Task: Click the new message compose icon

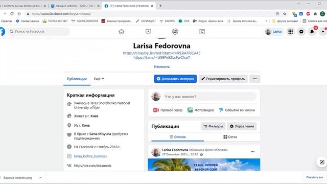Action: (322, 162)
